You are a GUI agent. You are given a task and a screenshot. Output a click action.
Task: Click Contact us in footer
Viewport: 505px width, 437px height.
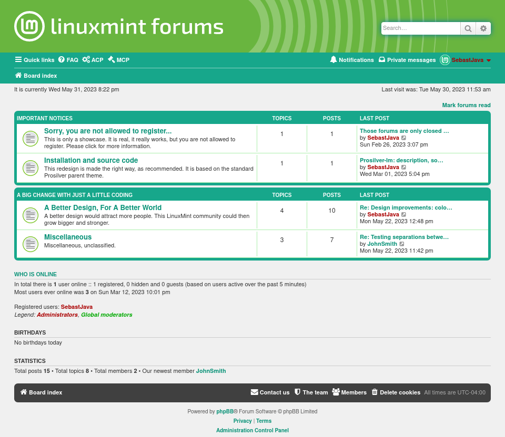(270, 392)
